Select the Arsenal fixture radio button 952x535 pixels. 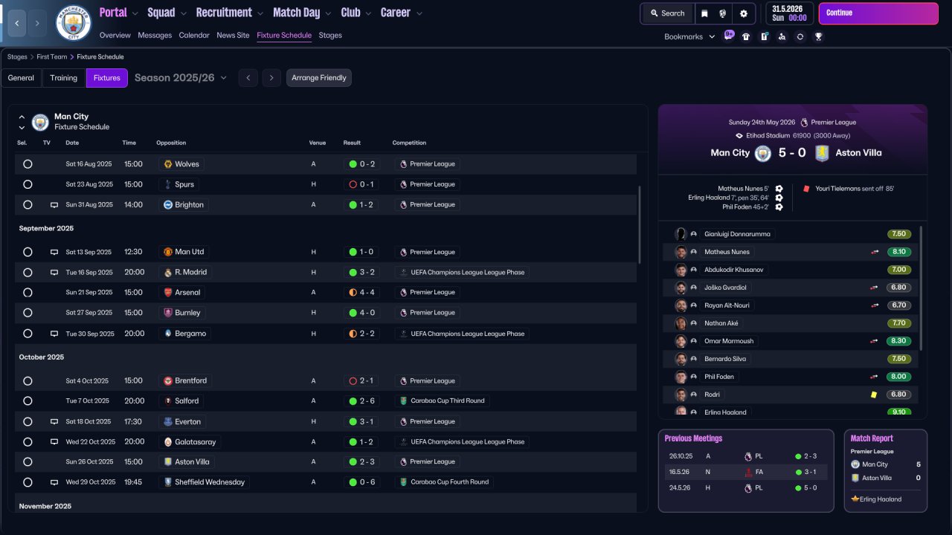click(x=28, y=293)
